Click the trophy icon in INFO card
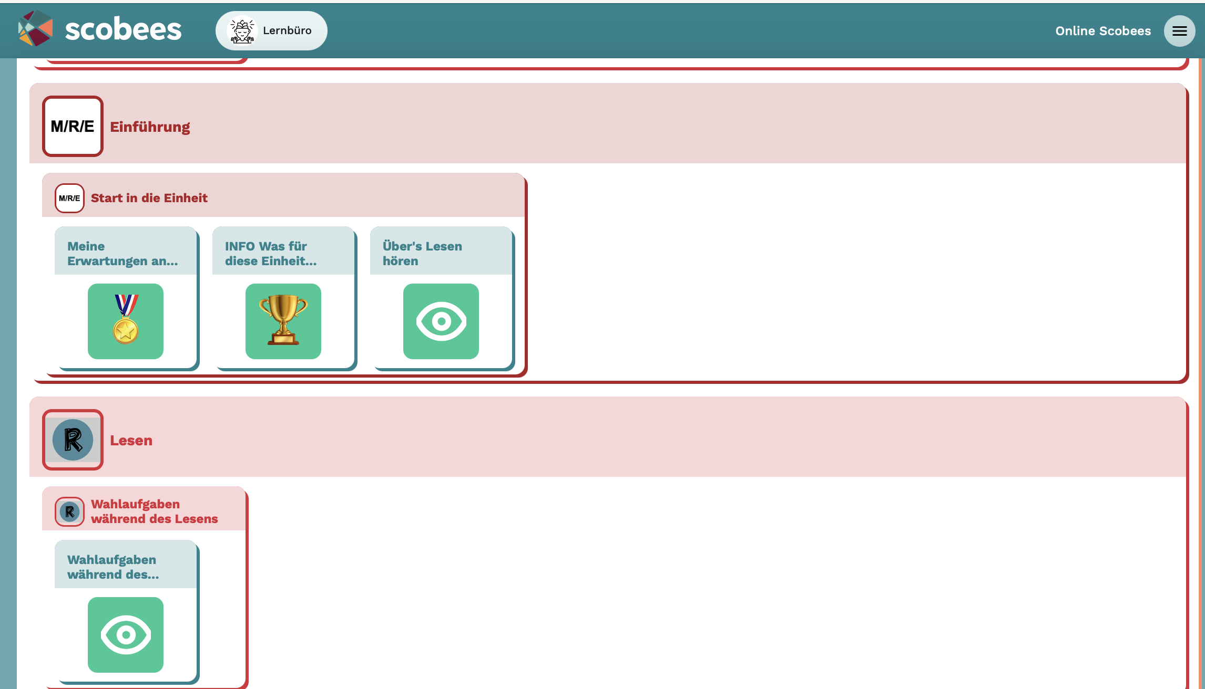Viewport: 1205px width, 689px height. pos(283,321)
